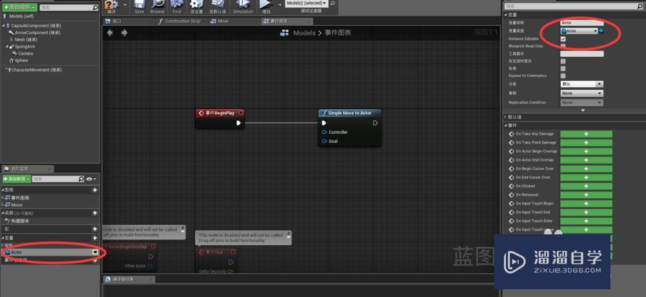646x297 pixels.
Task: Add new graph with plus button
Action: click(95, 190)
